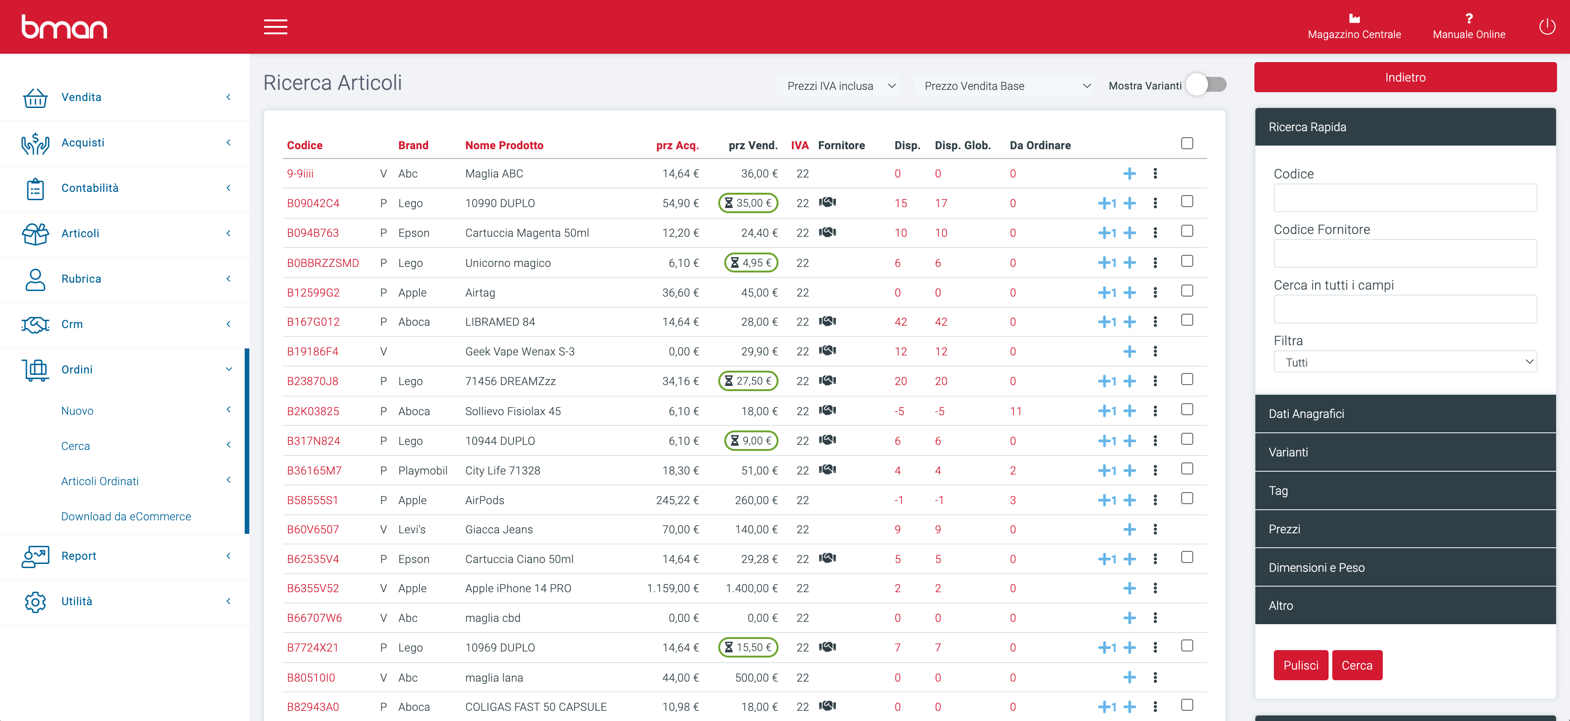Screen dimensions: 1570x721
Task: Click the Ordini trolley icon
Action: [35, 370]
